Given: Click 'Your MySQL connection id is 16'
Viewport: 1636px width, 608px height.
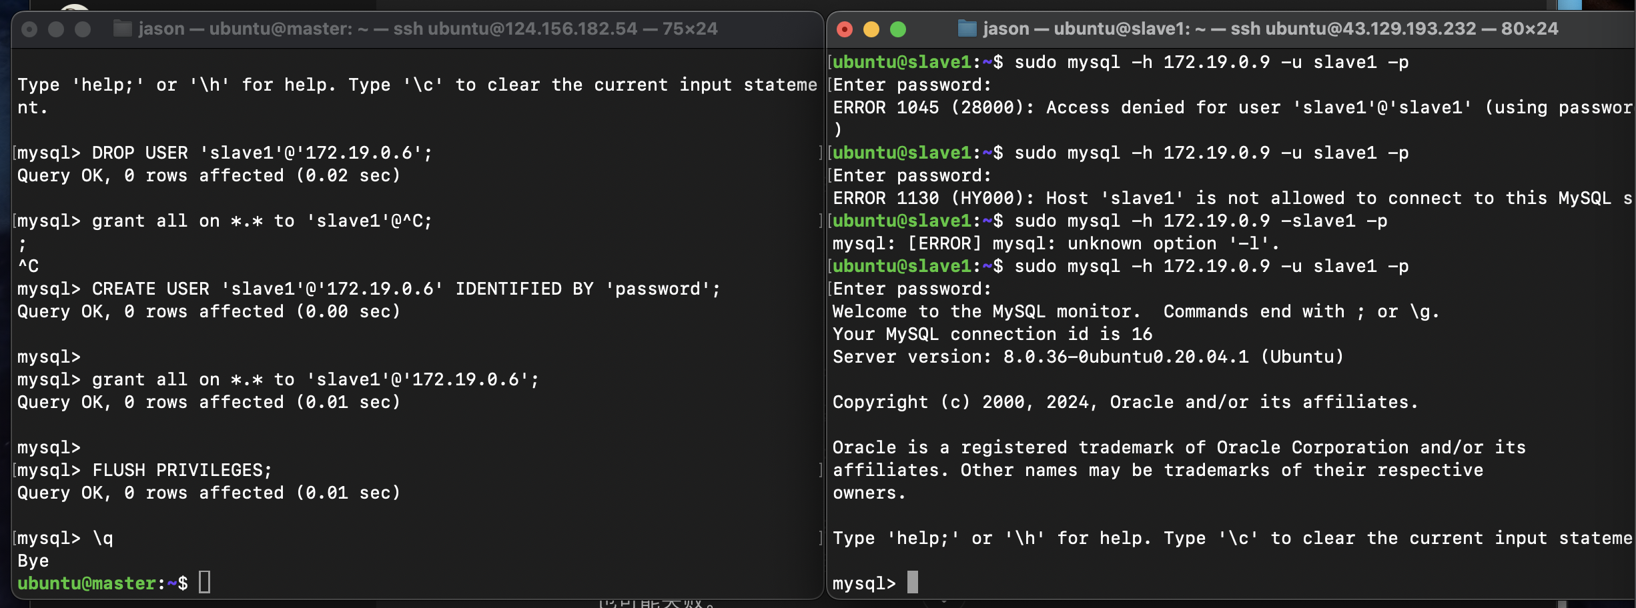Looking at the screenshot, I should pos(993,334).
